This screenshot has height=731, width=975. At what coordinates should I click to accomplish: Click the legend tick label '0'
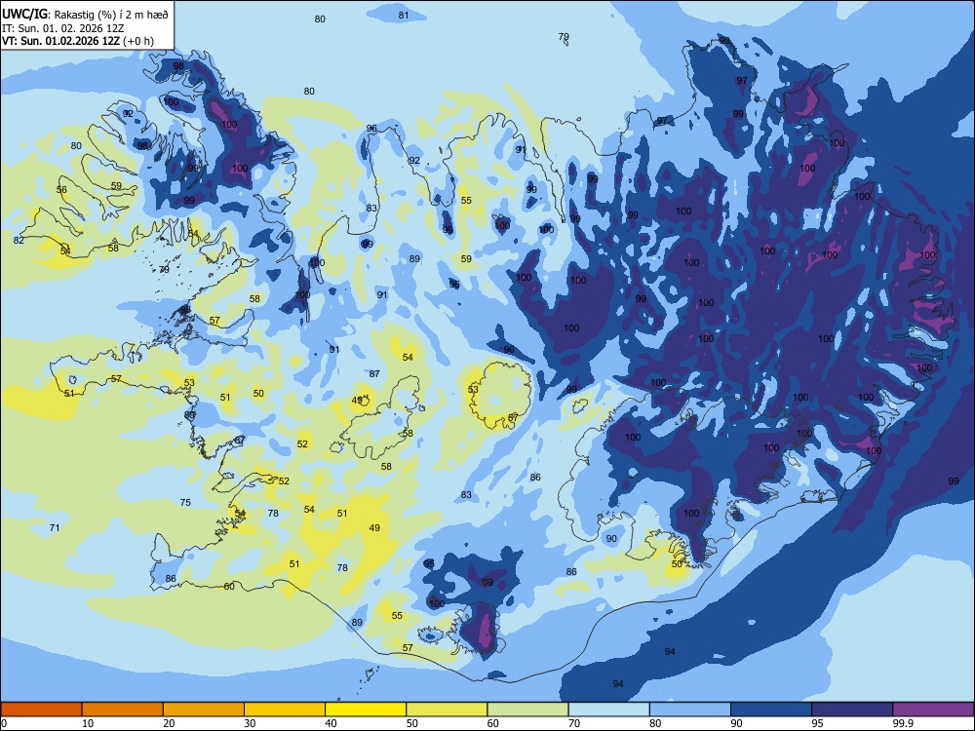(x=4, y=723)
